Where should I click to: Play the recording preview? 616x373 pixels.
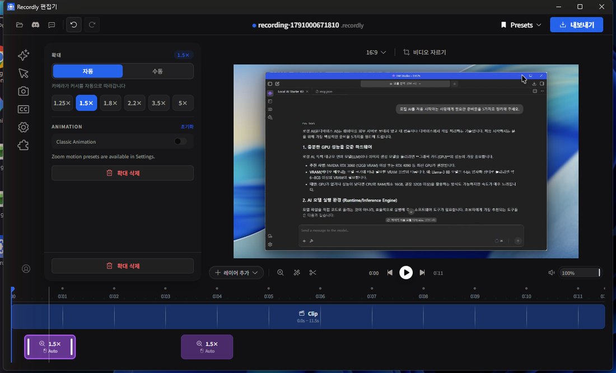pos(406,272)
